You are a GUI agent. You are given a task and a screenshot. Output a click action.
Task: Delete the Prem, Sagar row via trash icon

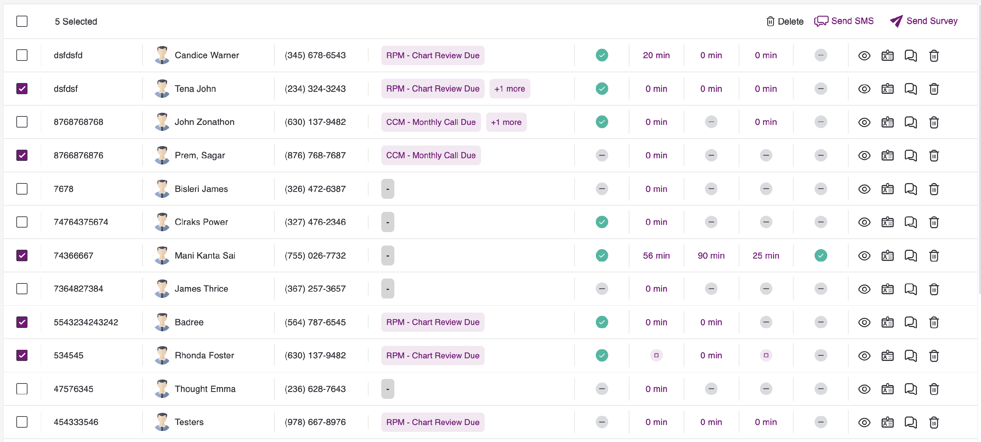tap(934, 156)
